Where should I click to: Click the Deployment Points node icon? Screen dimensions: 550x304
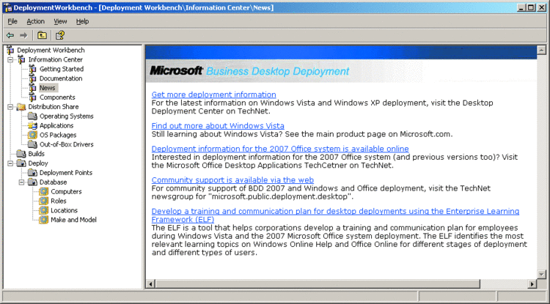[32, 173]
